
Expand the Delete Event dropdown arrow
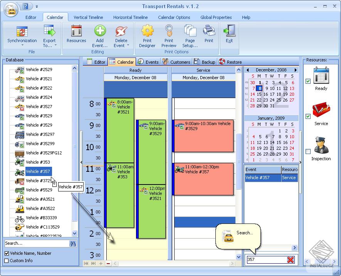pyautogui.click(x=128, y=45)
